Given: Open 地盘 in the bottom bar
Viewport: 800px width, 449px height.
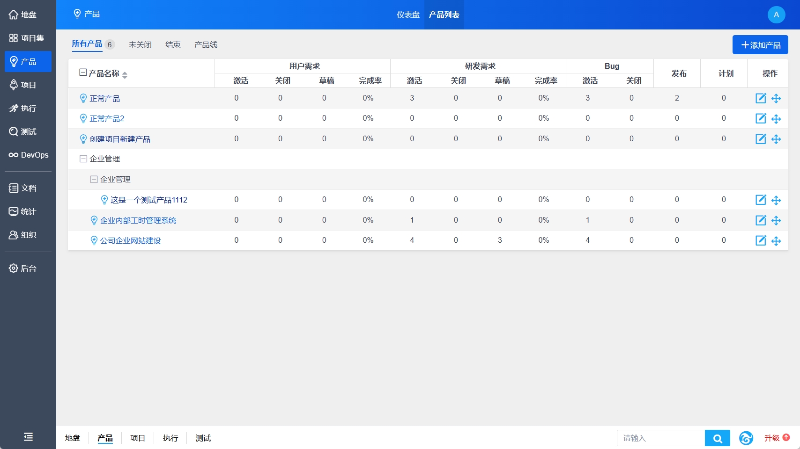Looking at the screenshot, I should point(73,438).
